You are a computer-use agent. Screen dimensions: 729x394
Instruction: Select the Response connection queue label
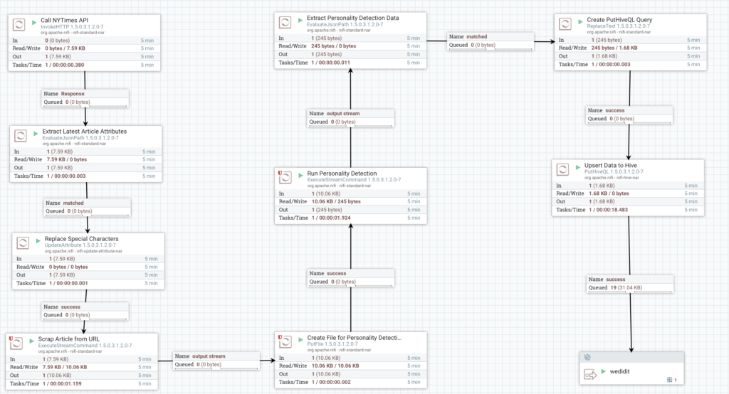(x=85, y=98)
